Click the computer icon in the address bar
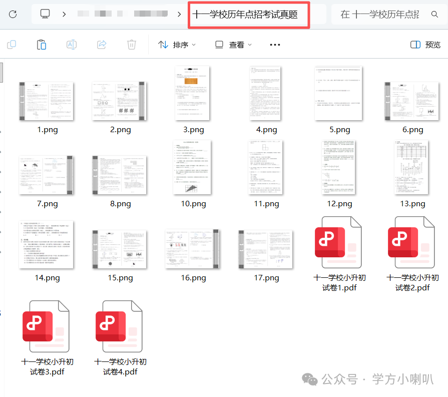The image size is (448, 397). tap(46, 14)
